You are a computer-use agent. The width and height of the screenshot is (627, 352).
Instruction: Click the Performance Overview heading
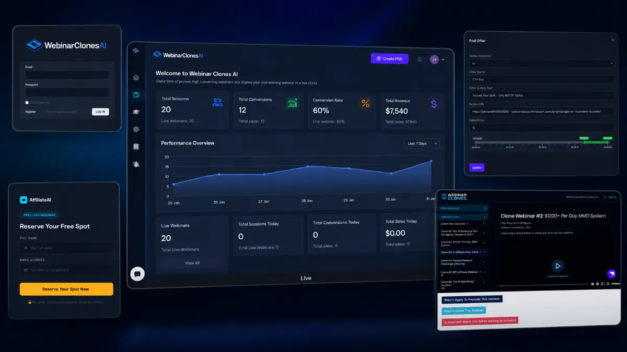(x=188, y=143)
